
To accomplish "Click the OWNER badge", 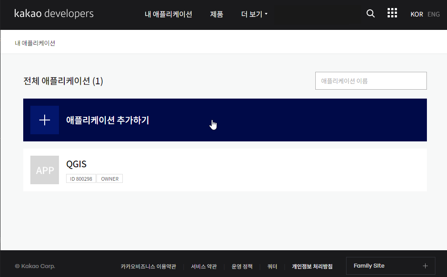I will [110, 179].
